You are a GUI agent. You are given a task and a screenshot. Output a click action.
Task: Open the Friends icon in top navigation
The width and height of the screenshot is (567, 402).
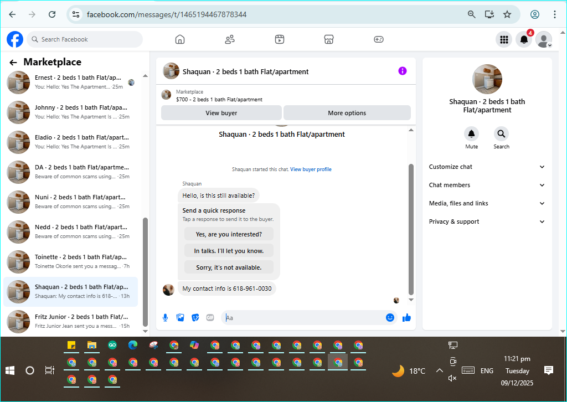pos(230,39)
